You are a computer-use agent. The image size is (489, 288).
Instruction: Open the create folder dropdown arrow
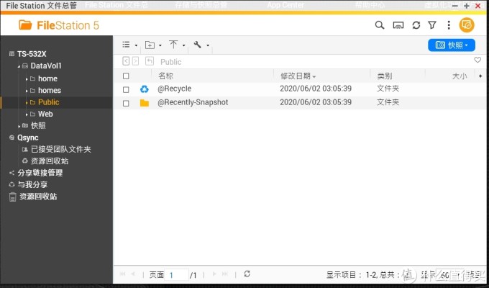(x=160, y=45)
